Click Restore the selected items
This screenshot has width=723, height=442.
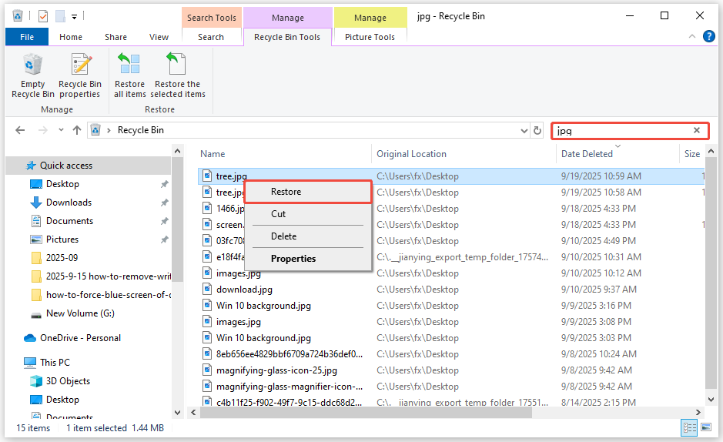pyautogui.click(x=178, y=76)
